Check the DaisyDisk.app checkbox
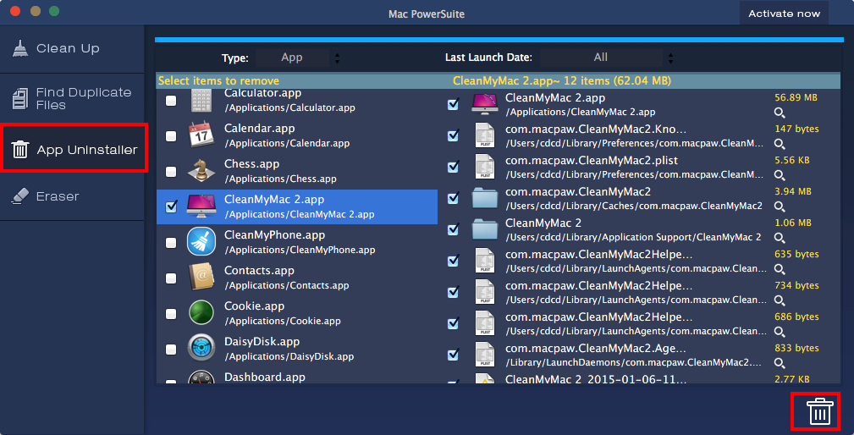The image size is (854, 435). [x=171, y=349]
